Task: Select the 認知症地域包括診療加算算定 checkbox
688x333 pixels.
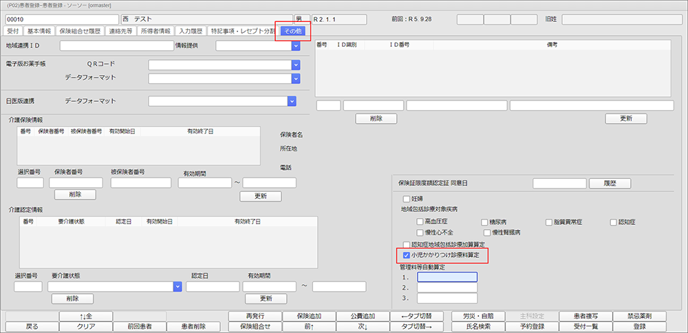Action: pyautogui.click(x=406, y=244)
